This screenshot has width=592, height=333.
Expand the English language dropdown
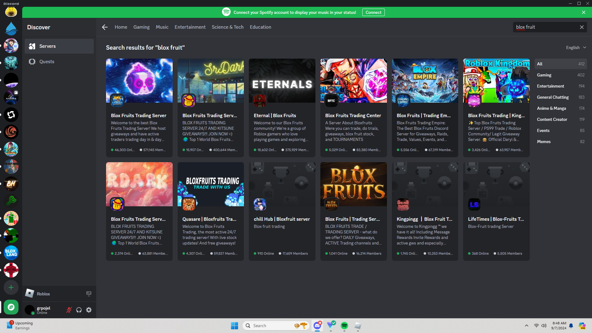pos(576,47)
